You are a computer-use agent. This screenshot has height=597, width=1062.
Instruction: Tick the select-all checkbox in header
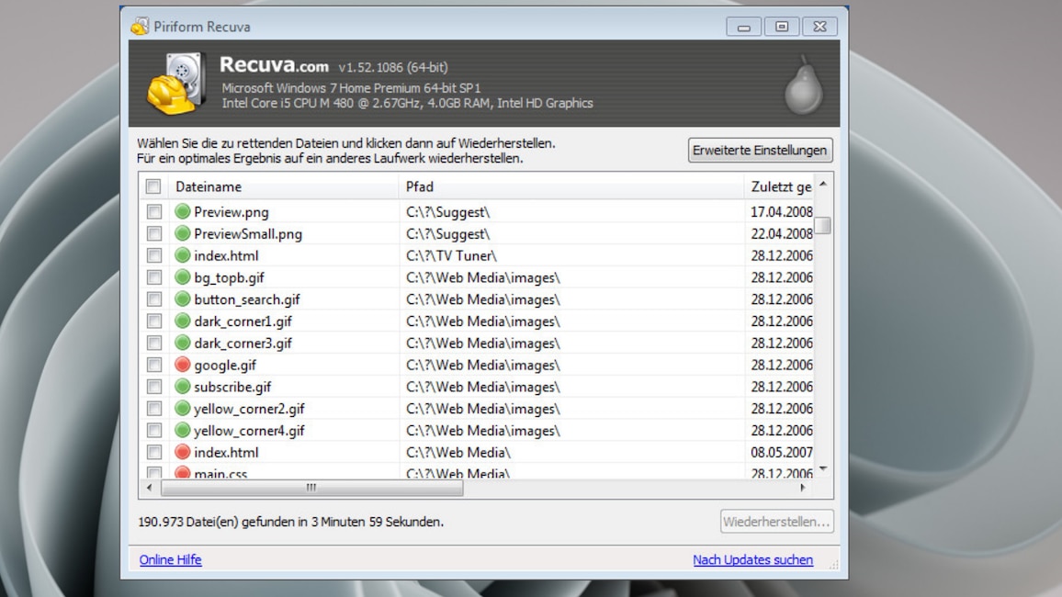click(x=153, y=186)
